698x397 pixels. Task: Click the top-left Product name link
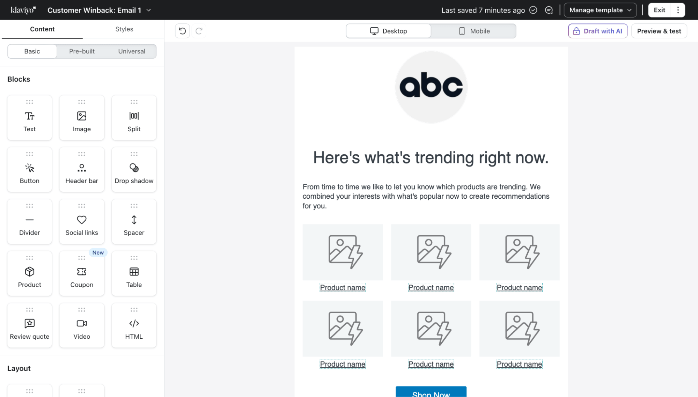tap(343, 288)
